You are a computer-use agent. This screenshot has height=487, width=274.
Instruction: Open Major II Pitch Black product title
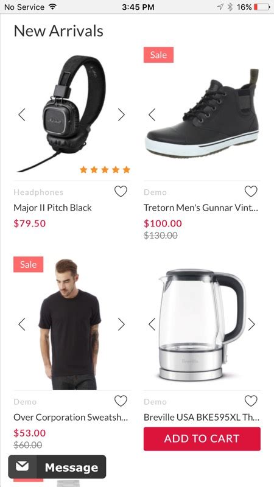(x=52, y=208)
